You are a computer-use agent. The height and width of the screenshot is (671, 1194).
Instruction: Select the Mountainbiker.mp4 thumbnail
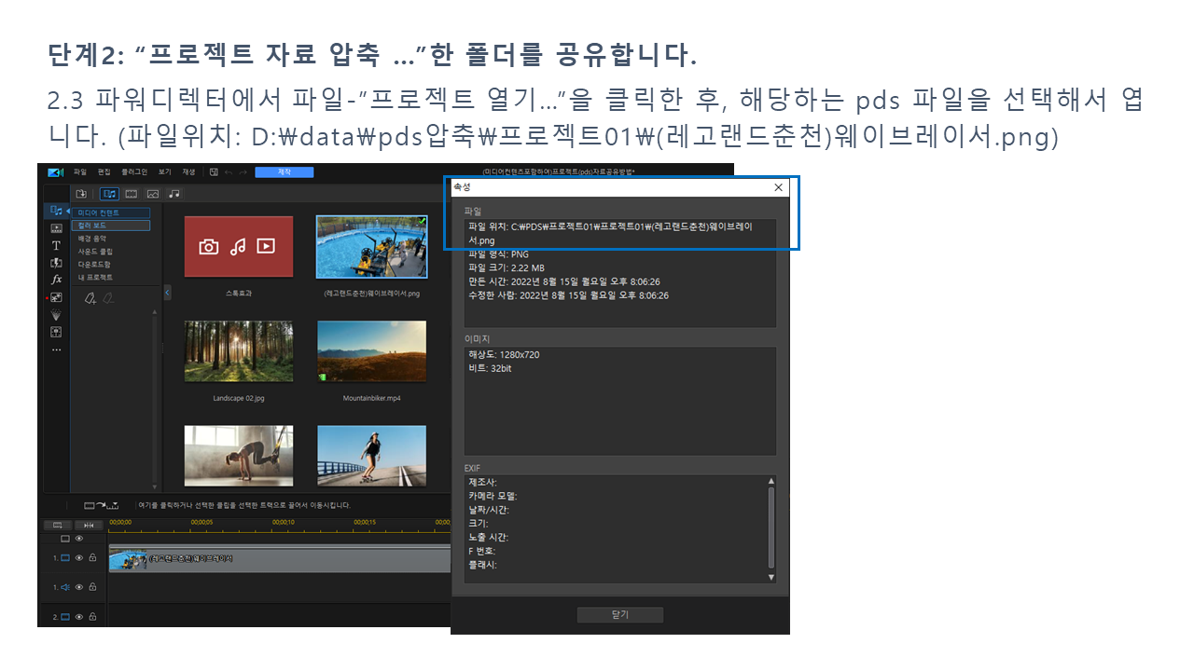point(371,351)
